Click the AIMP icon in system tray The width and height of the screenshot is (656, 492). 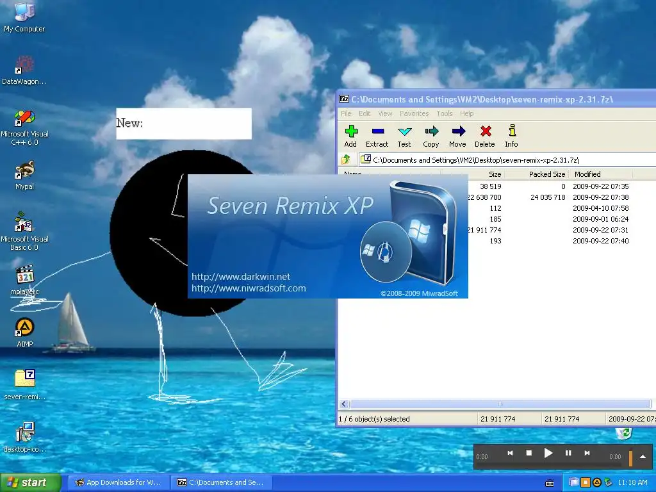point(597,483)
